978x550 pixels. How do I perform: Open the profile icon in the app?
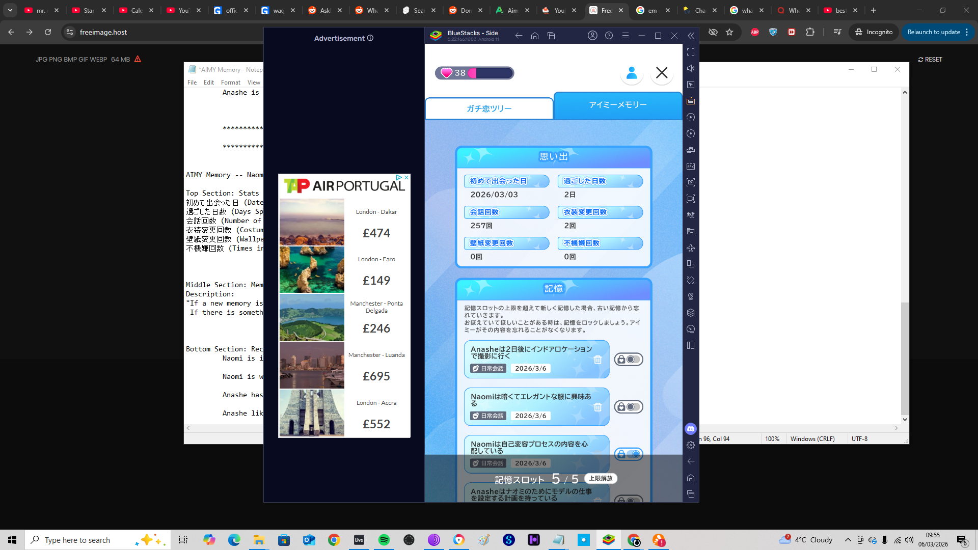click(x=631, y=73)
